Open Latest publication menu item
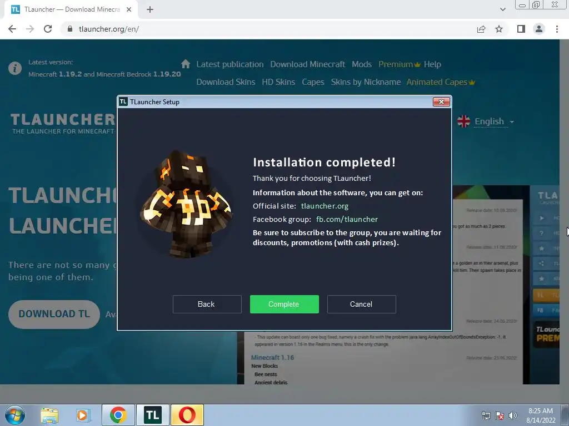 230,64
